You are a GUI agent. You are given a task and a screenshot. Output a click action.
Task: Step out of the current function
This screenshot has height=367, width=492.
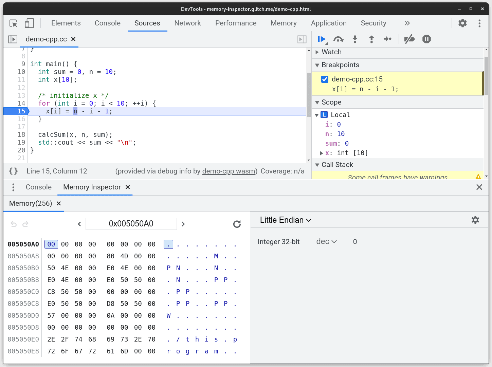pyautogui.click(x=371, y=39)
